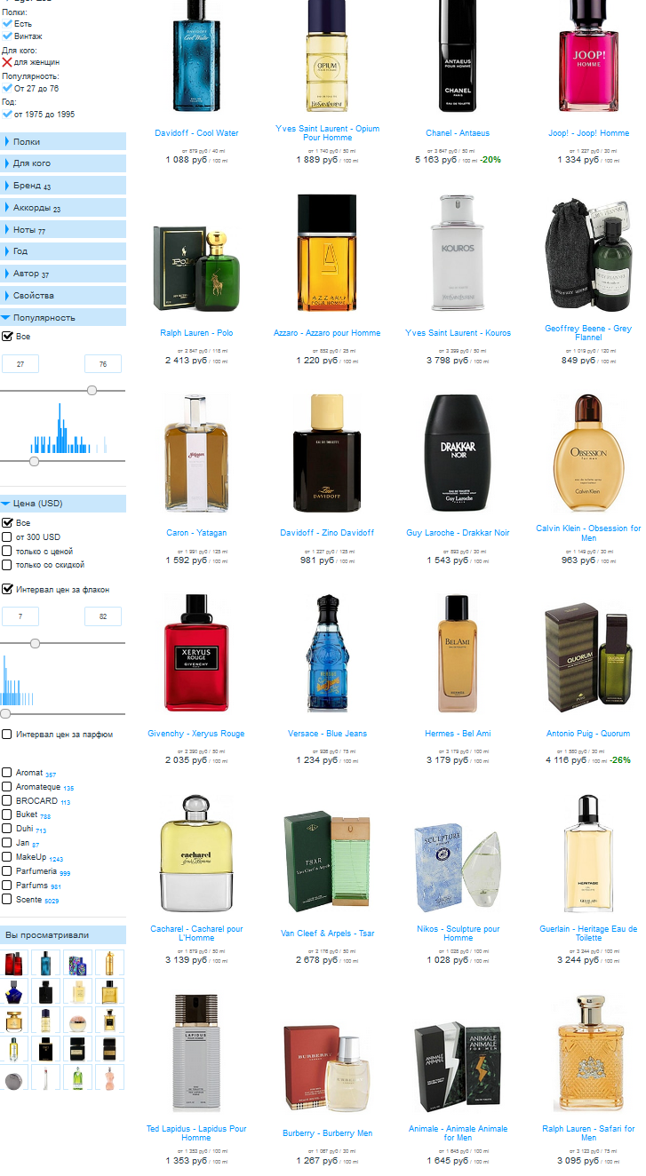Remove the 'От 27 до 76' popularity filter
The height and width of the screenshot is (1176, 646).
coord(7,88)
